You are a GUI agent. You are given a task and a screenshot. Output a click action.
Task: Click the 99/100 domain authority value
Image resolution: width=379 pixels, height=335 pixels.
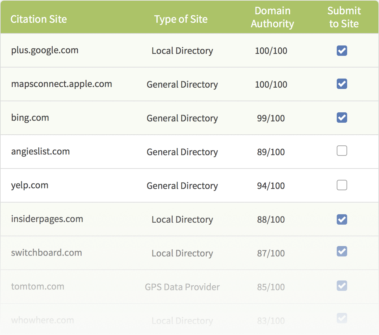coord(271,118)
